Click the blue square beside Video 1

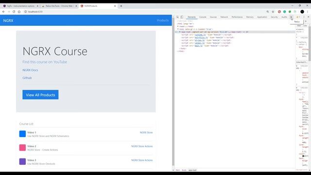pos(22,134)
